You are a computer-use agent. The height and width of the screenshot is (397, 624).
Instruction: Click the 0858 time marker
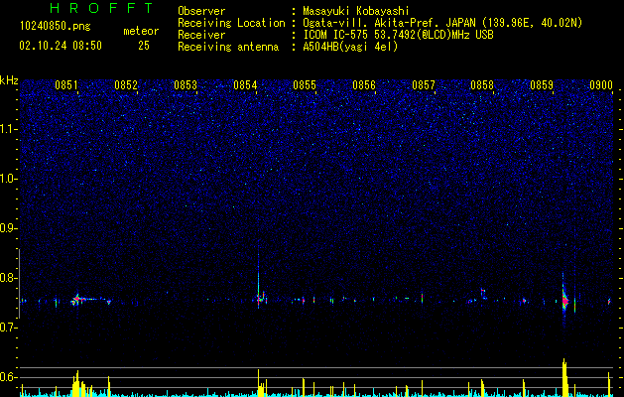pos(482,85)
